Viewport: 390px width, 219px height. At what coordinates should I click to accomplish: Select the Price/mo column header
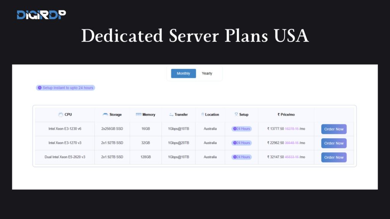tap(286, 114)
